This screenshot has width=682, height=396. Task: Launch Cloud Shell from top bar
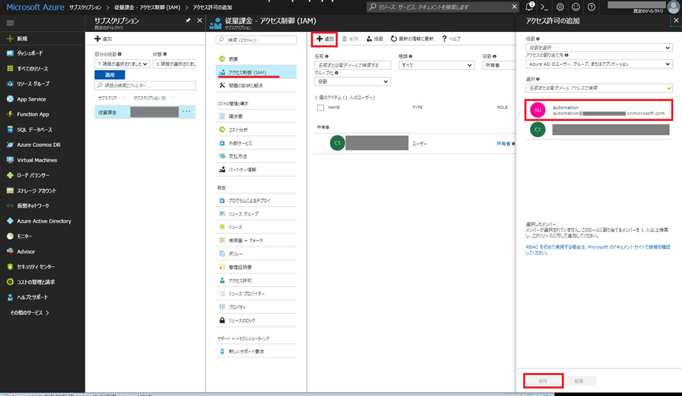tap(544, 7)
